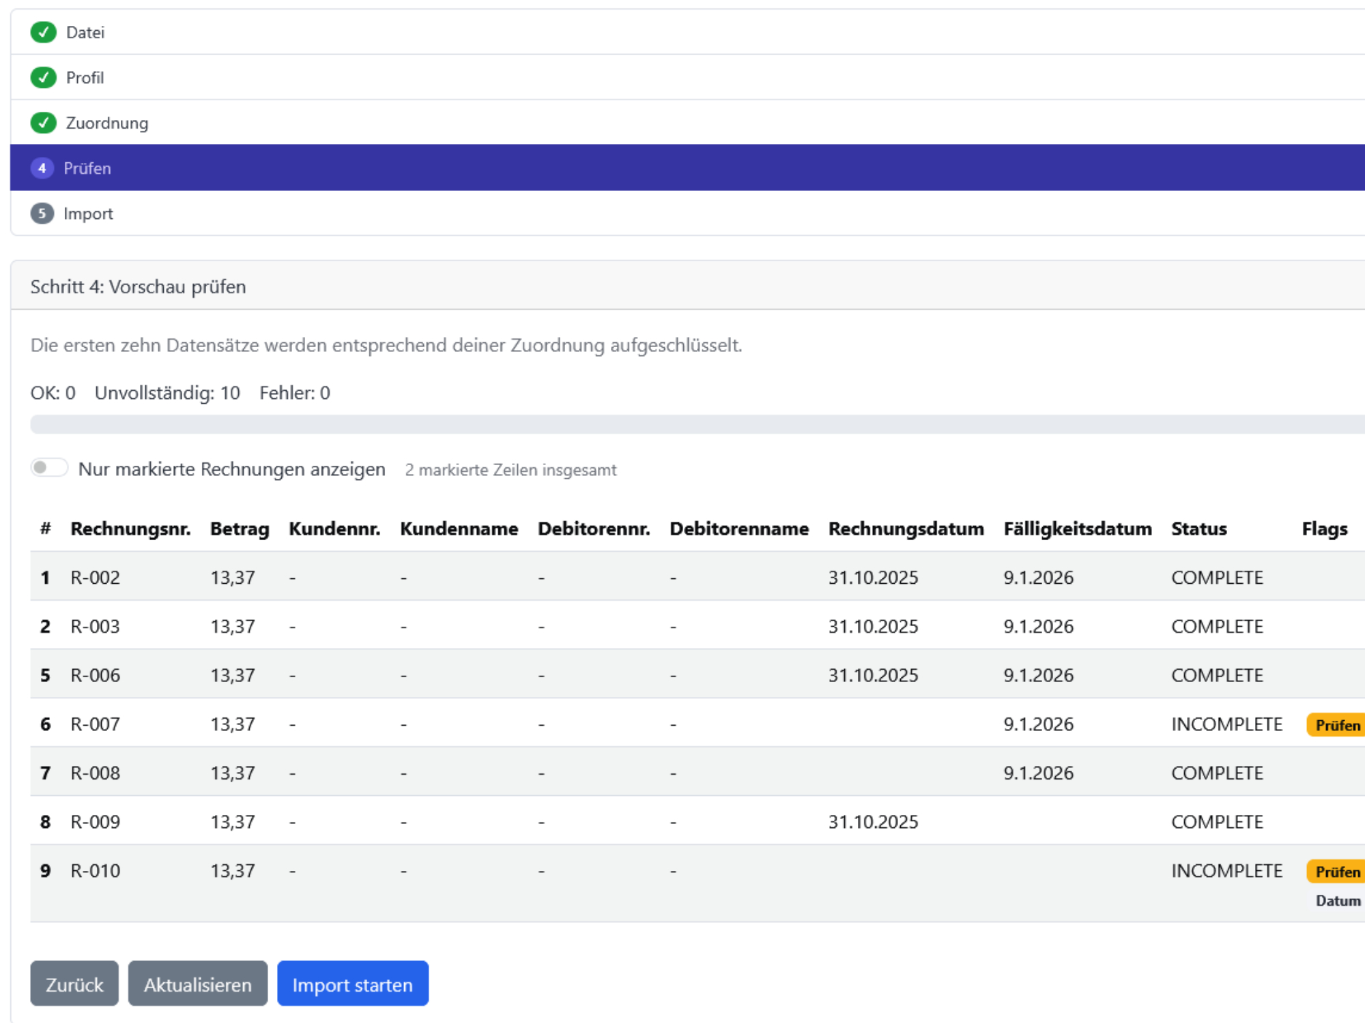Click the INCOMPLETE status of R-010

[x=1227, y=871]
